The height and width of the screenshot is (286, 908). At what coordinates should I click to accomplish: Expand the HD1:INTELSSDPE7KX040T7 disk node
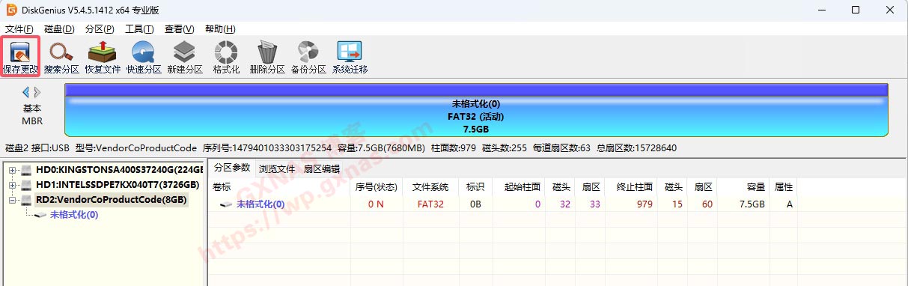click(13, 185)
